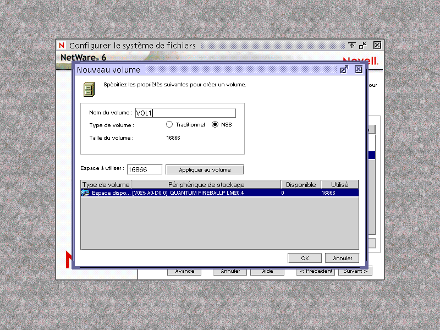This screenshot has width=440, height=330.
Task: Click the Utilisé column header
Action: 340,185
